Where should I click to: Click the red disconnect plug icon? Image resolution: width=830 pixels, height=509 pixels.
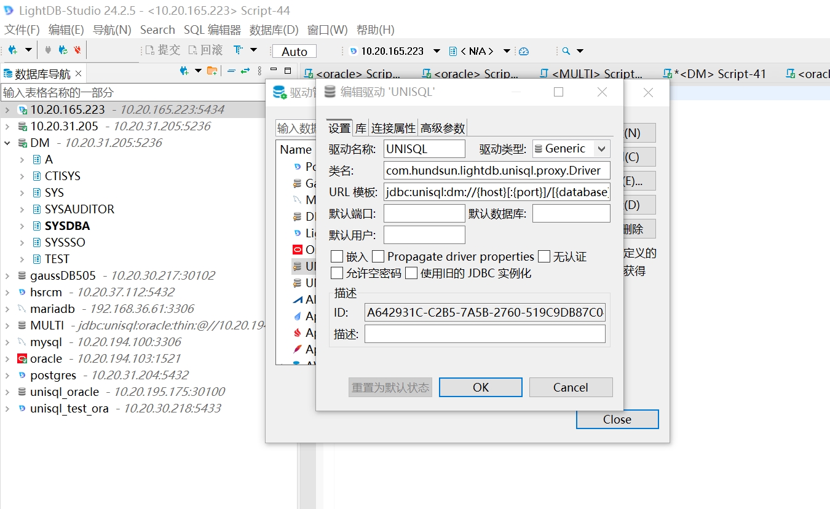pyautogui.click(x=77, y=50)
